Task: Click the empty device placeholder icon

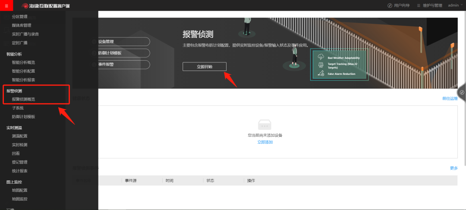Action: 264,125
